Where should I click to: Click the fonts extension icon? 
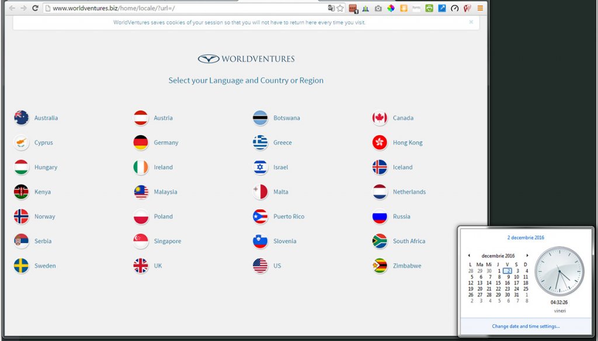pyautogui.click(x=416, y=8)
